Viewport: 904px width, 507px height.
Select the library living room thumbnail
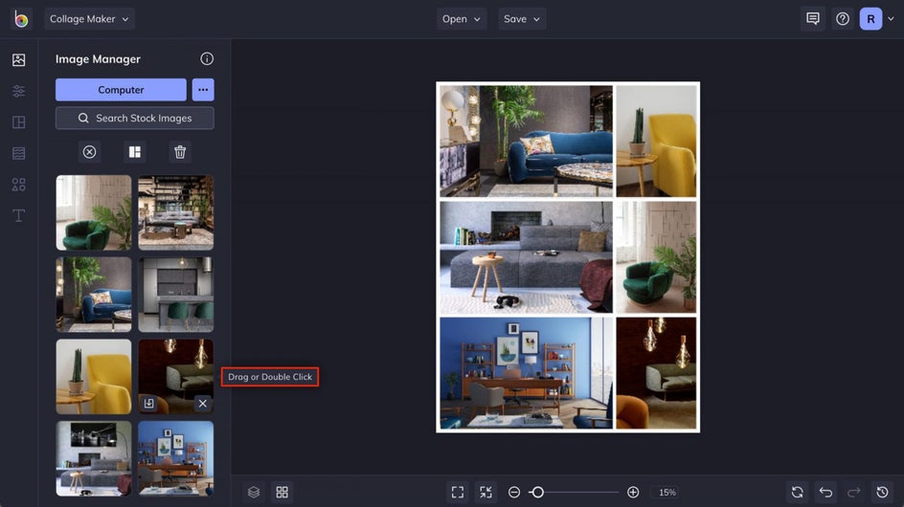pyautogui.click(x=176, y=212)
